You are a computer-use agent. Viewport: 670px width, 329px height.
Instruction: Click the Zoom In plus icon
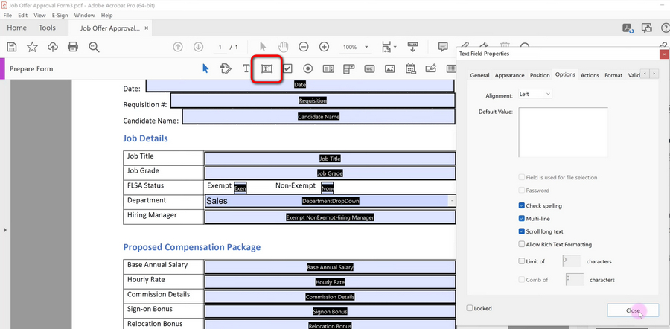324,47
